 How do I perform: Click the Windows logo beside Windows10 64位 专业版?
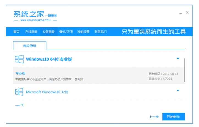pos(19,59)
